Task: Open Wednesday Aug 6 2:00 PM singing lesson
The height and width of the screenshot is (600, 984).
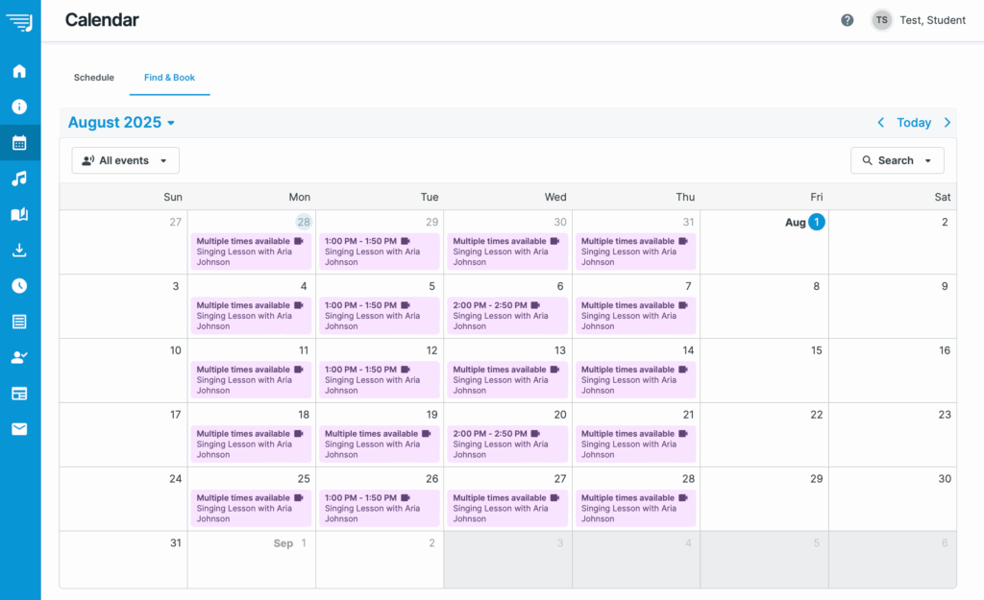Action: [506, 316]
